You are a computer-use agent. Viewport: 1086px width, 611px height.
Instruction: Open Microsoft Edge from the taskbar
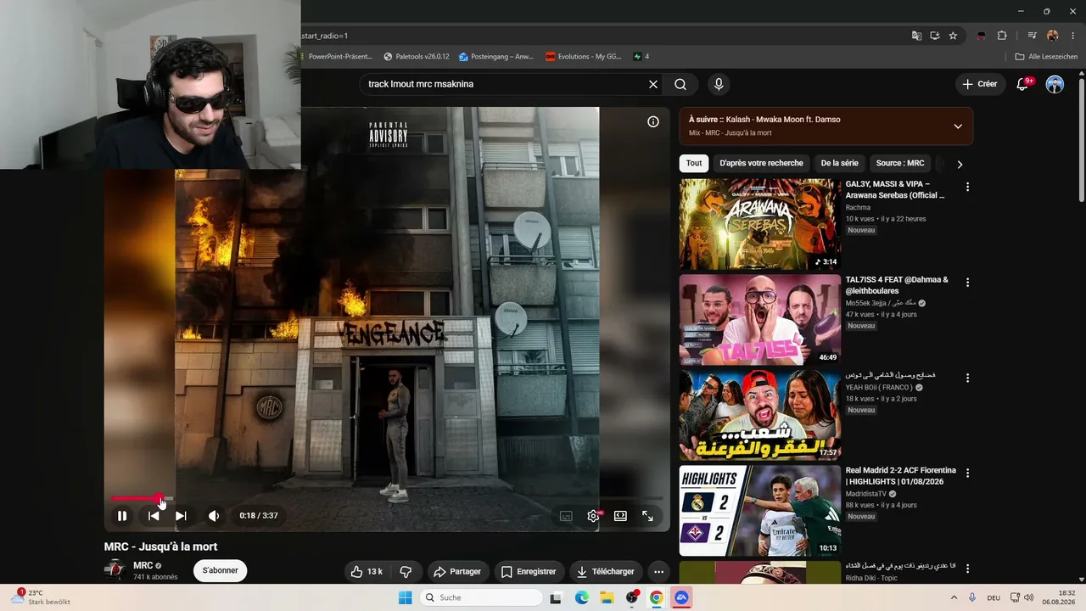coord(581,597)
